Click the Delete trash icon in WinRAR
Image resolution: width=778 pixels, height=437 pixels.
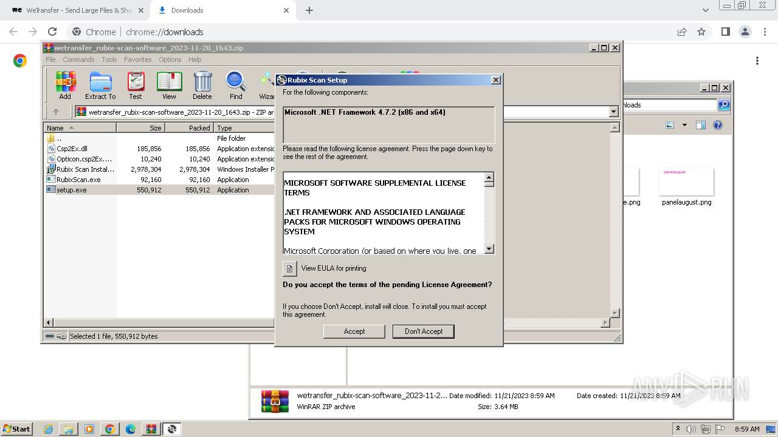tap(202, 86)
